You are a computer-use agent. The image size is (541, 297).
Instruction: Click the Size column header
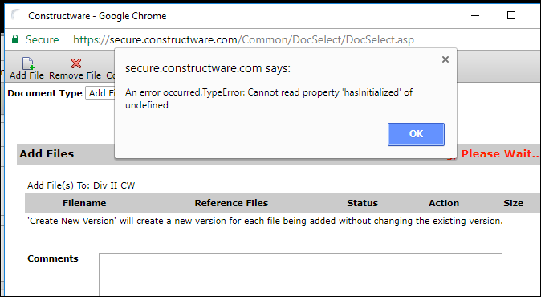coord(513,203)
